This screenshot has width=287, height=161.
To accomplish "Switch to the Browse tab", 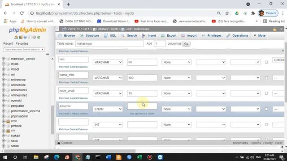I will (67, 35).
